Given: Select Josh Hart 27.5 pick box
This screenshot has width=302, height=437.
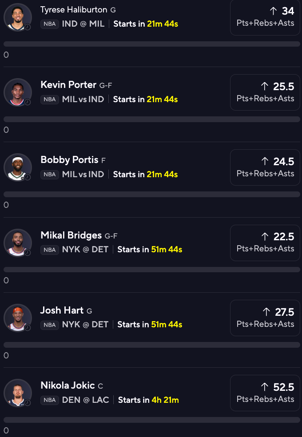Looking at the screenshot, I should (265, 318).
